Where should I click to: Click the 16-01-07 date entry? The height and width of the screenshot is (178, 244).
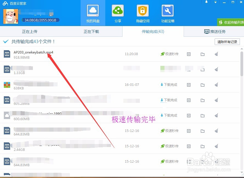pyautogui.click(x=132, y=85)
